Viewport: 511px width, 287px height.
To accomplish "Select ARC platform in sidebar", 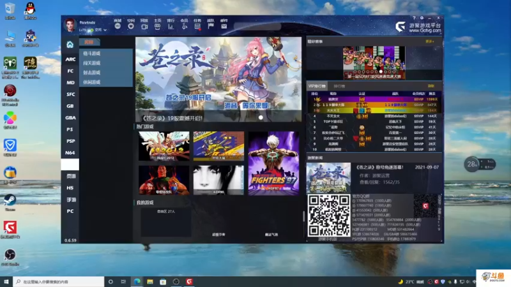I will point(70,59).
